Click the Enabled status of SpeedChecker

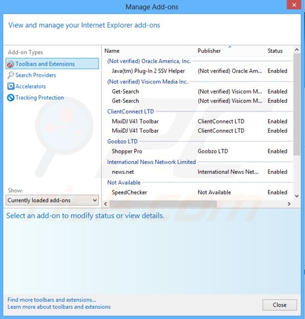(x=278, y=192)
